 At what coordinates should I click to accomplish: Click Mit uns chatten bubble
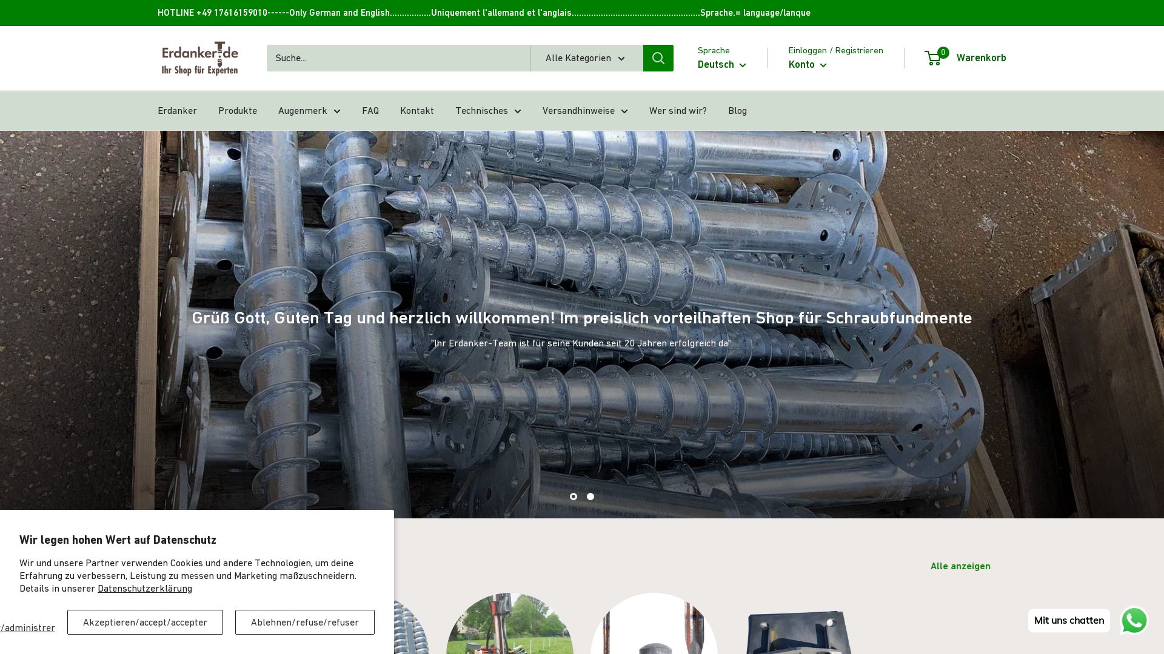1069,621
